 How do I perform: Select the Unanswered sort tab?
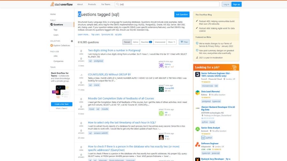(160, 42)
